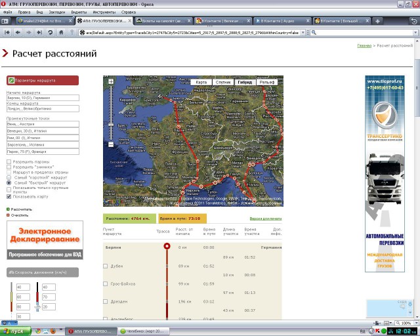Viewport: 420px width, 336px height.
Task: Open the Файл menu
Action: pos(7,12)
